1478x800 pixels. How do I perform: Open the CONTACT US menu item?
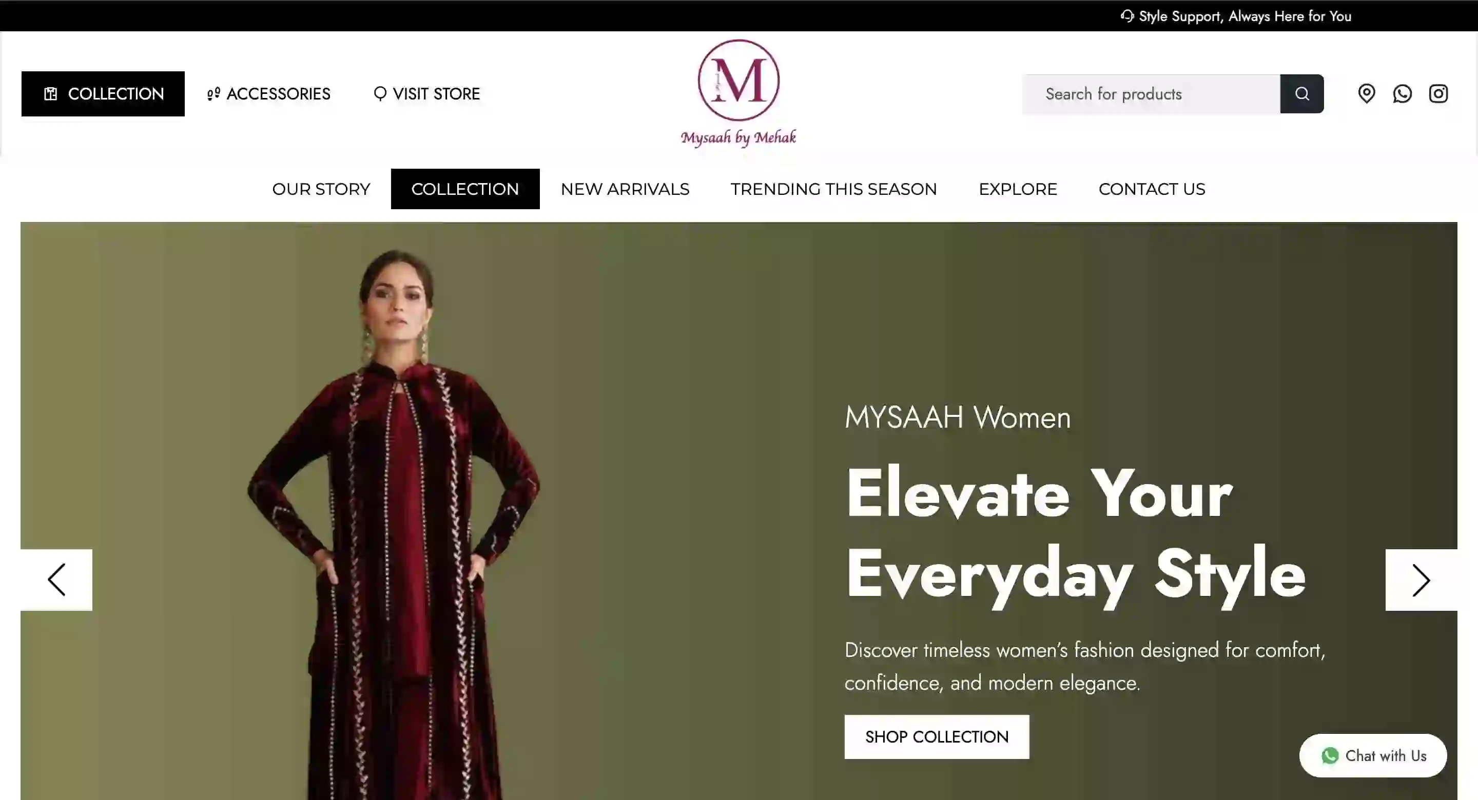1152,189
